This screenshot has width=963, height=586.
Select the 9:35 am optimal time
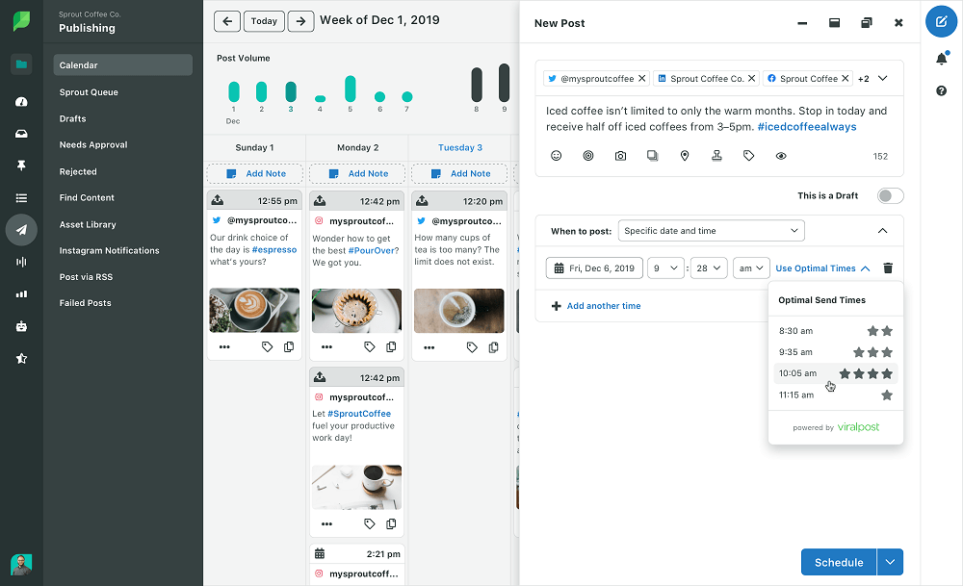coord(835,352)
